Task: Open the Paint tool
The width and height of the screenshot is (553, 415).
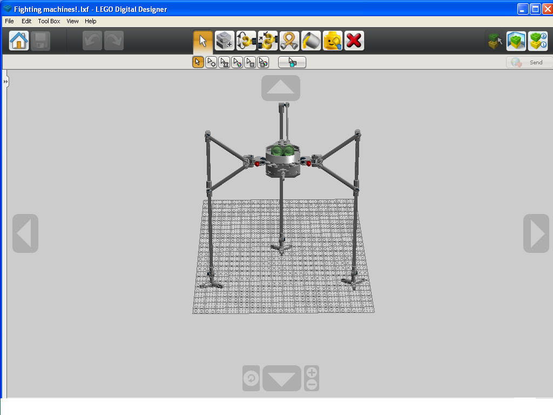Action: [311, 41]
